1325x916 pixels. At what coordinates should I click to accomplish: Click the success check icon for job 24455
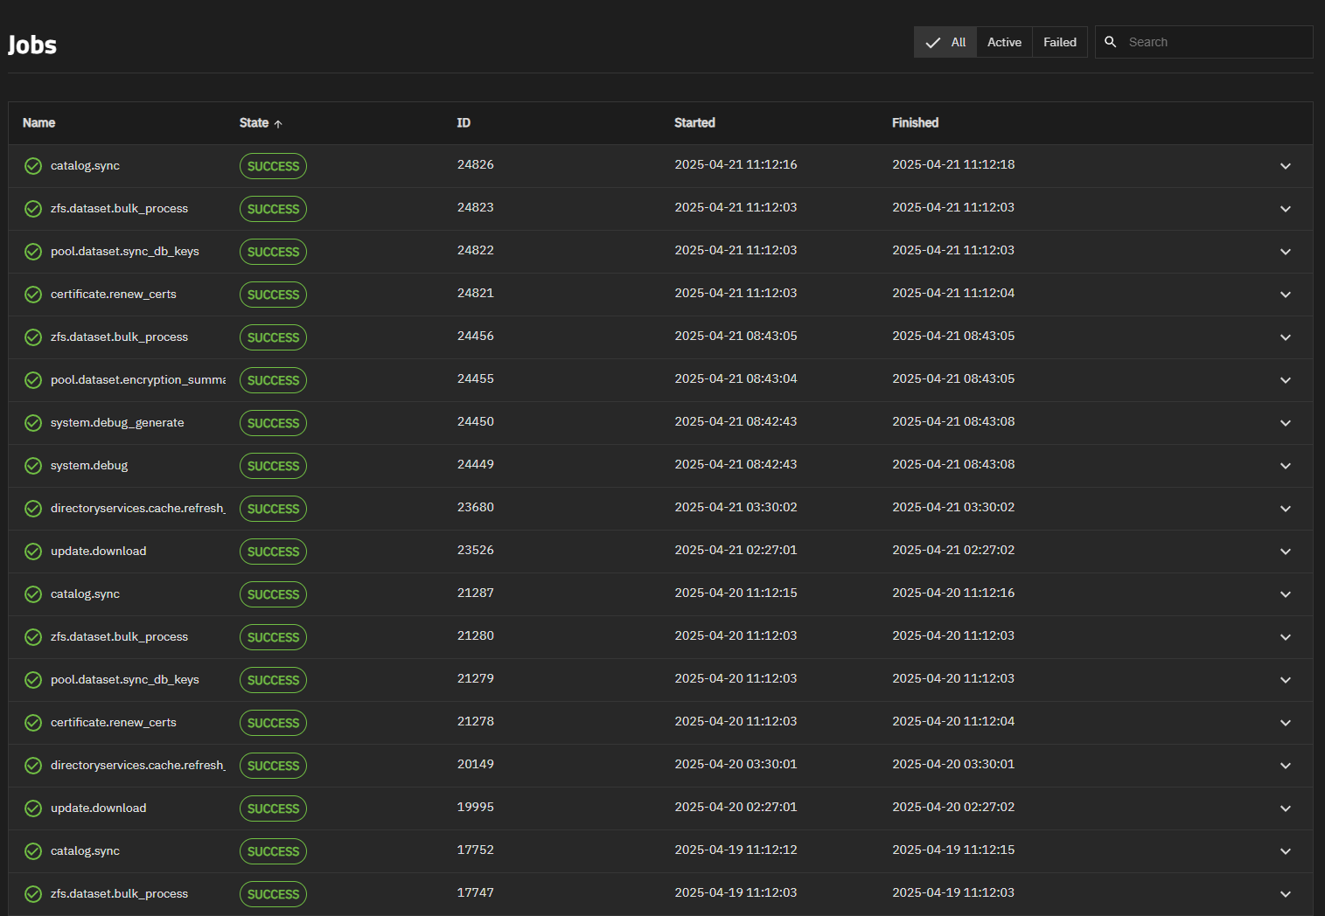(33, 380)
